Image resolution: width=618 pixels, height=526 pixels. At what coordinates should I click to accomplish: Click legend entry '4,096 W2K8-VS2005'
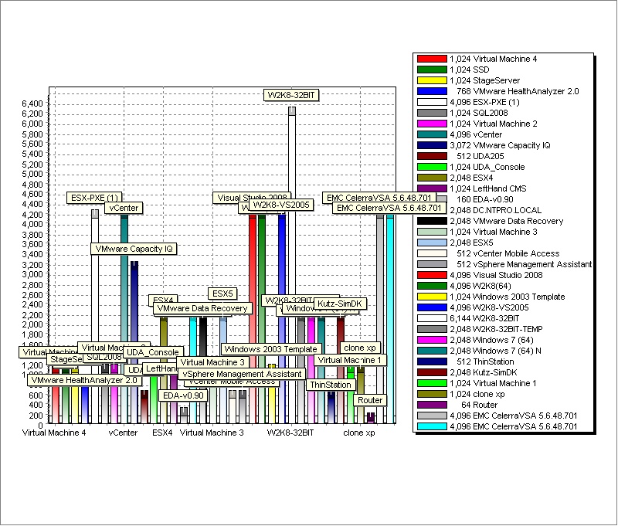489,307
